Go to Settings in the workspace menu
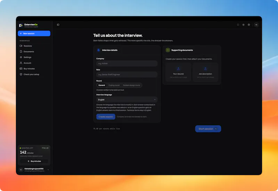Screen dimensions: 278x191 click(34, 57)
